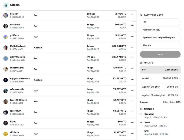Open Mathildadv.eth voter profile link

coord(18,46)
